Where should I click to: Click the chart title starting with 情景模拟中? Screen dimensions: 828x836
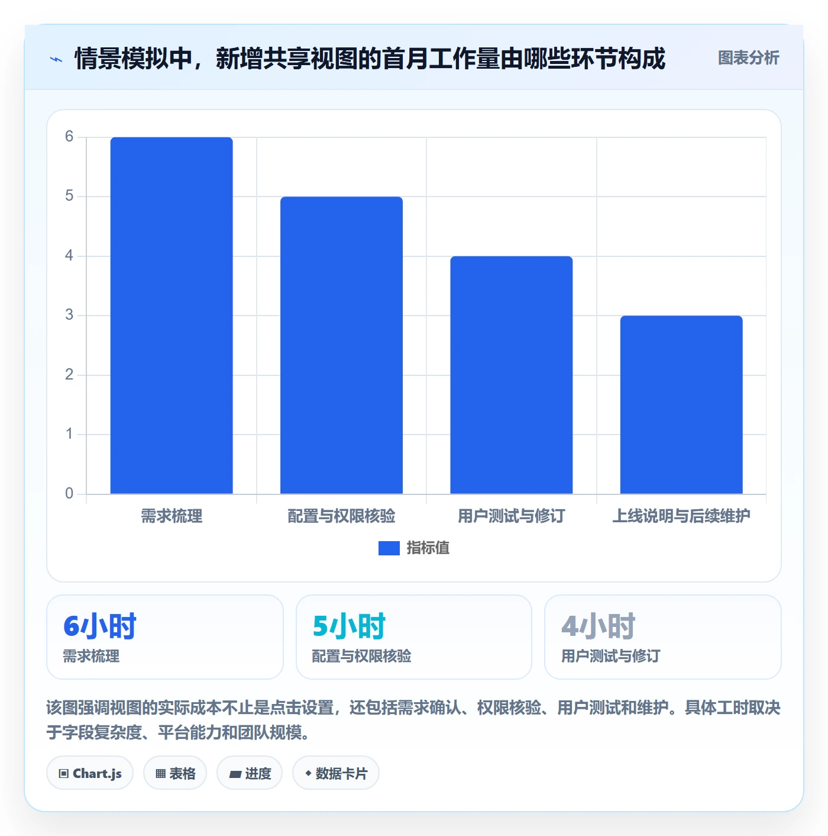370,59
